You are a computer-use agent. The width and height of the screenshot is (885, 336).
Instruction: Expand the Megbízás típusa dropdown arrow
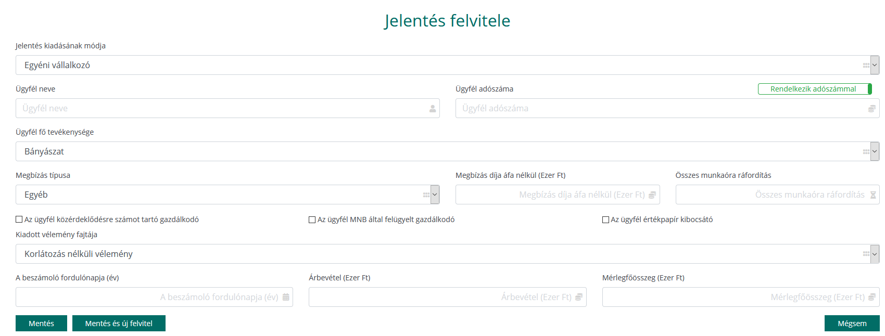pyautogui.click(x=435, y=195)
